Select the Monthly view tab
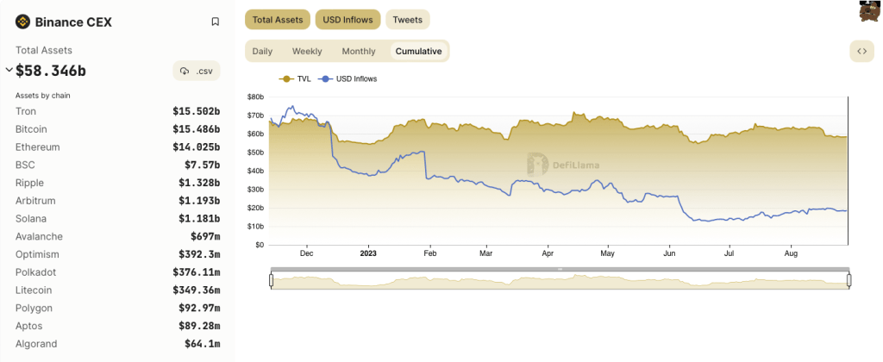883x362 pixels. [359, 51]
